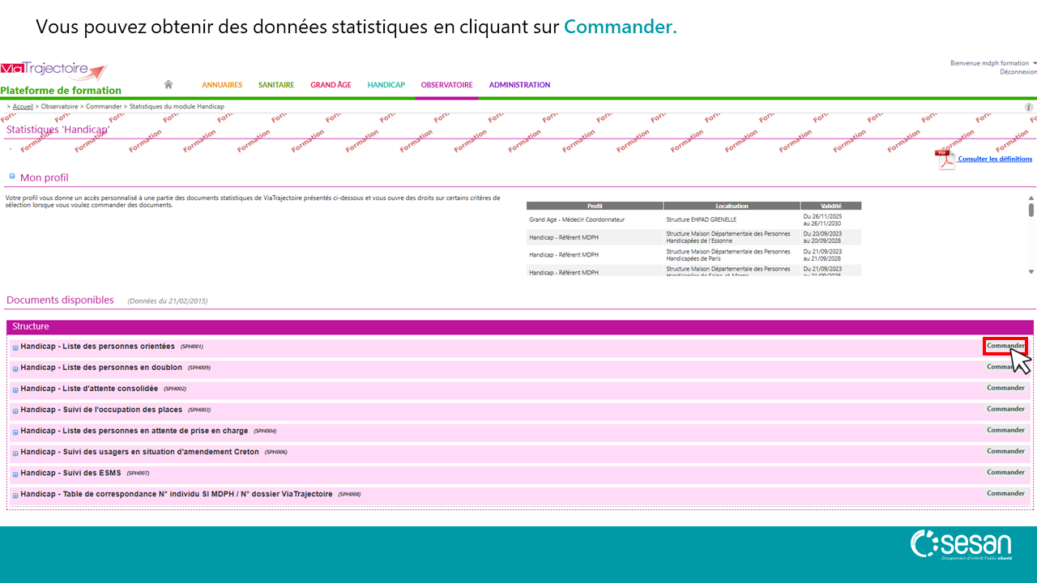Click the profile table scrollbar down arrow
Screen dimensions: 1037x583
[x=1031, y=272]
